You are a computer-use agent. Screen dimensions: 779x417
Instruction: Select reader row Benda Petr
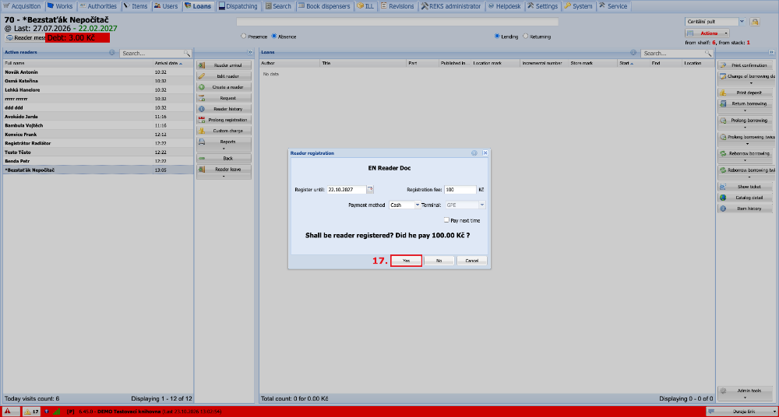tap(98, 161)
